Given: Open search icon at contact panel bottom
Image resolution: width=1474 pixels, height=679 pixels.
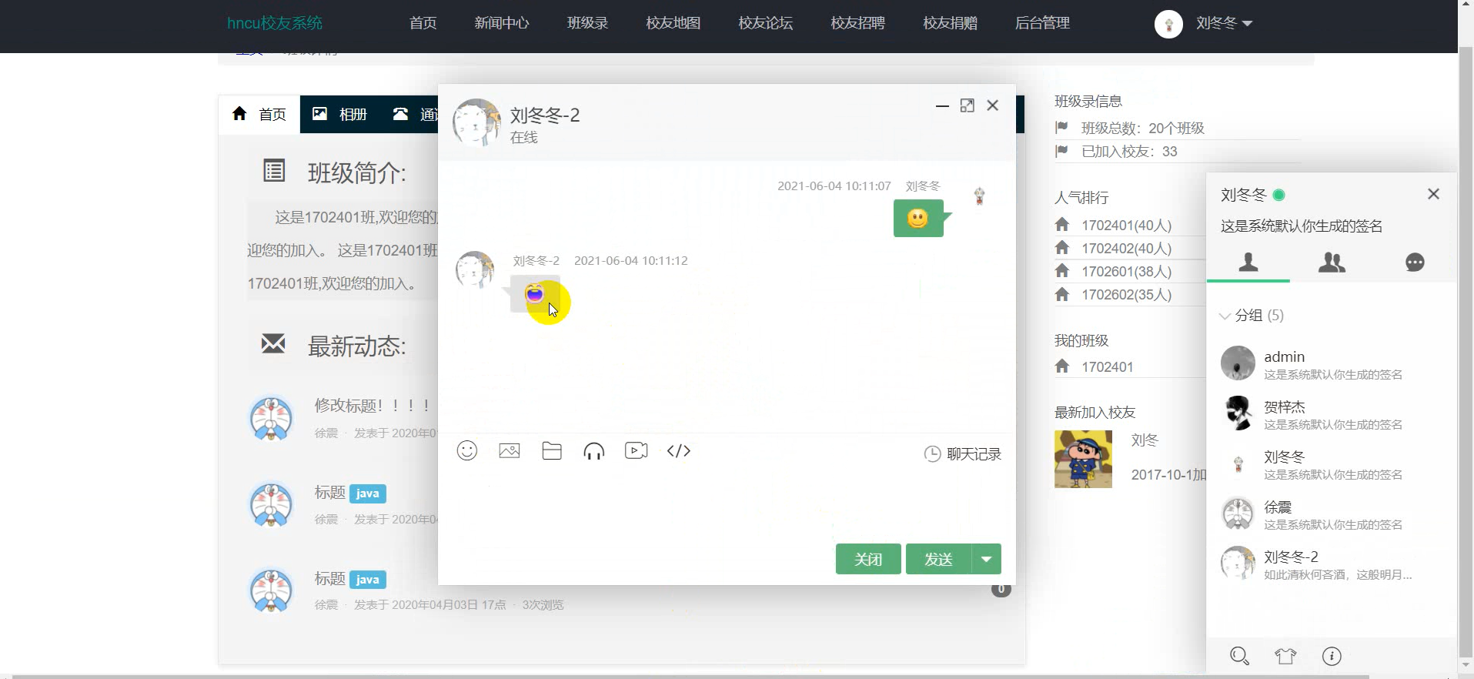Looking at the screenshot, I should point(1239,656).
